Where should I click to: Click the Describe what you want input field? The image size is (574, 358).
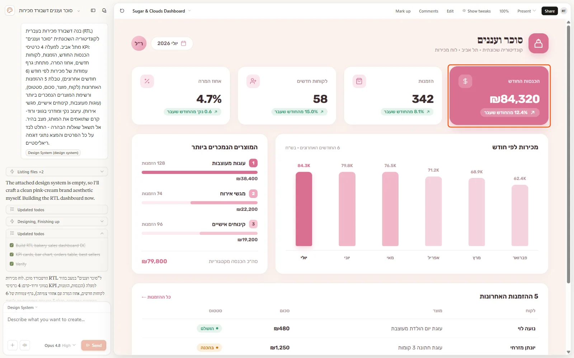(57, 320)
